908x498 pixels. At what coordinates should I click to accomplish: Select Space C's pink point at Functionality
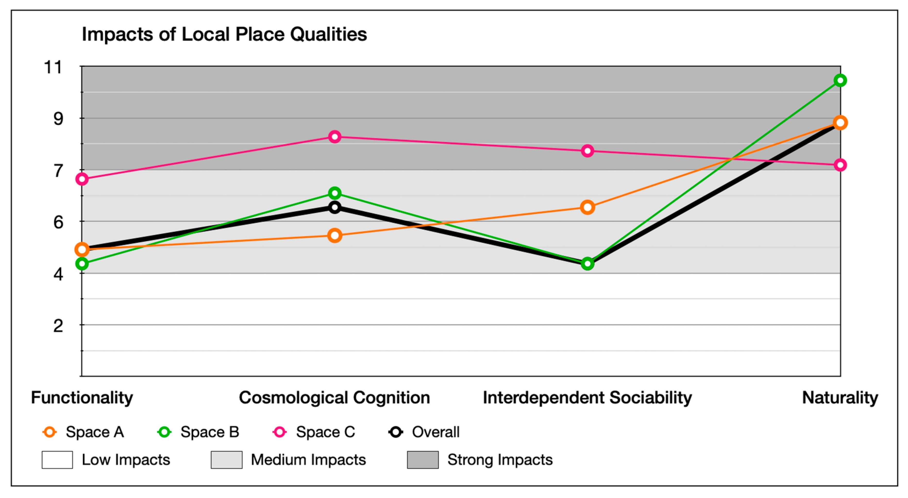[82, 179]
